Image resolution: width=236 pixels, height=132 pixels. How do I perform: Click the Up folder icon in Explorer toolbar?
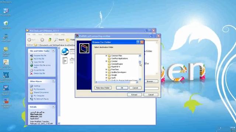pos(50,40)
